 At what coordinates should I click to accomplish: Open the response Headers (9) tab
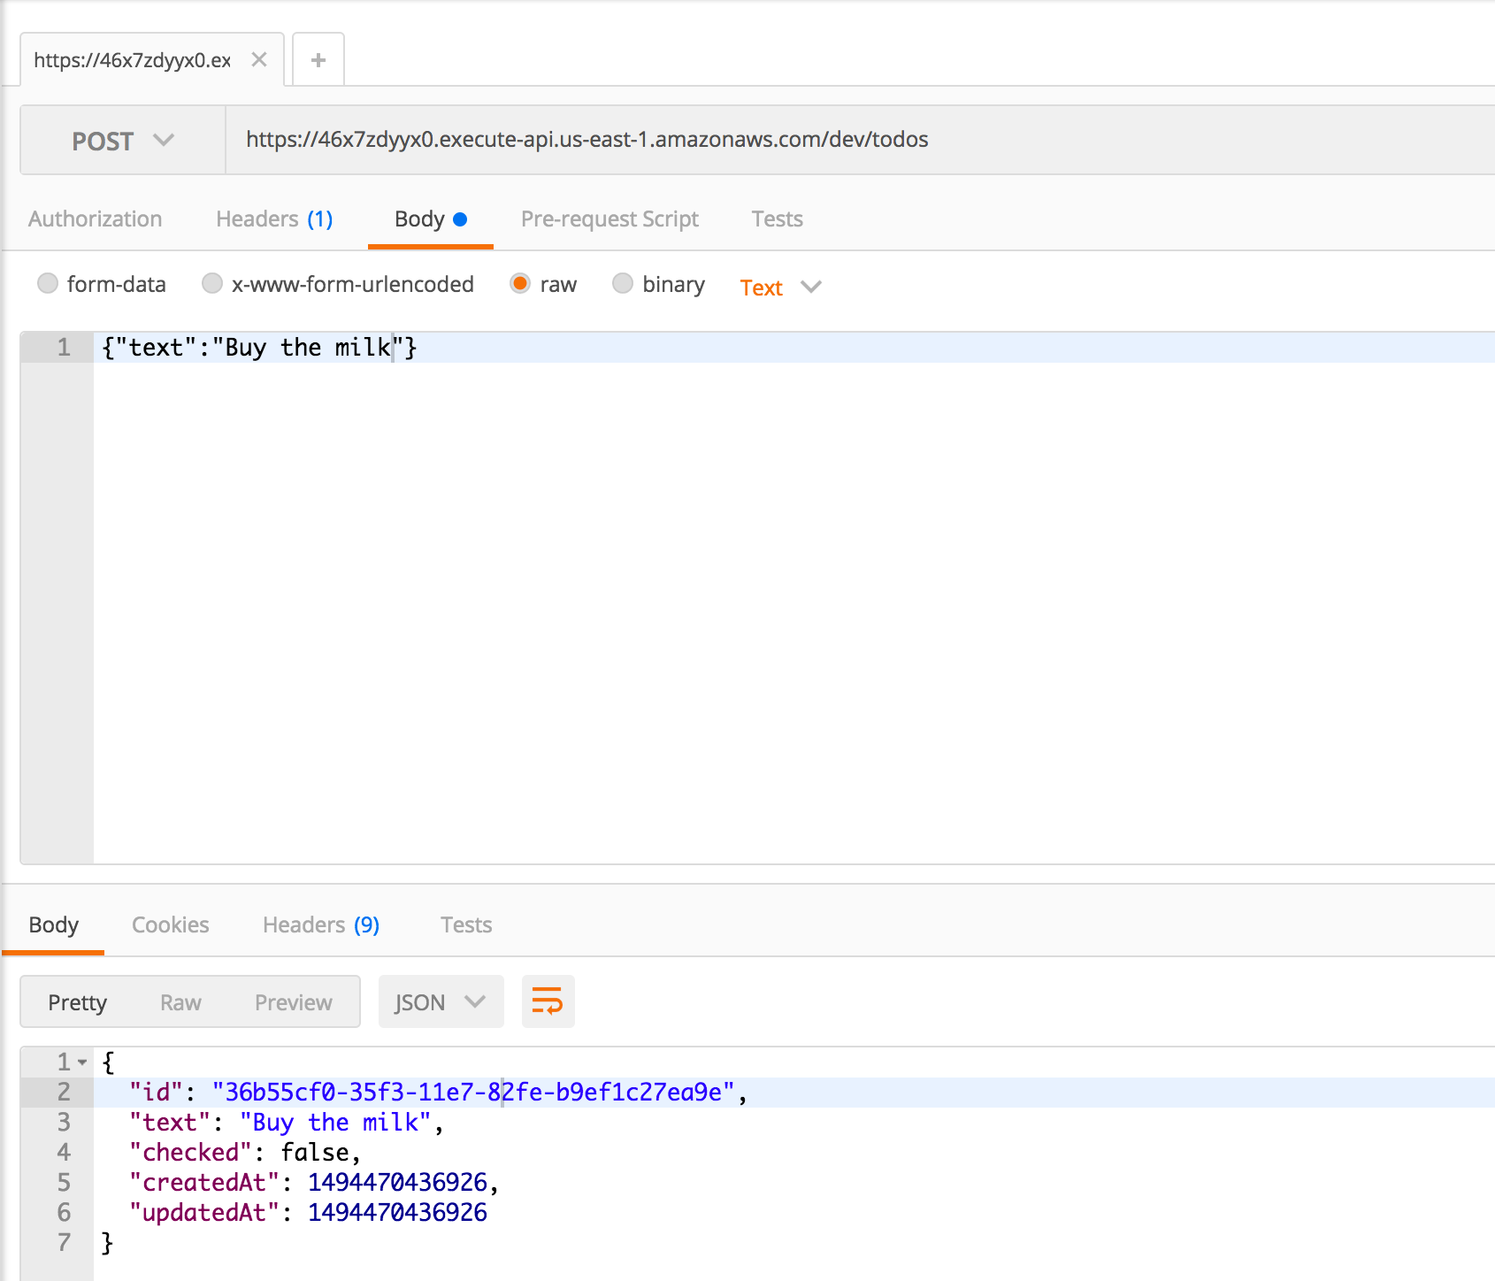click(320, 924)
